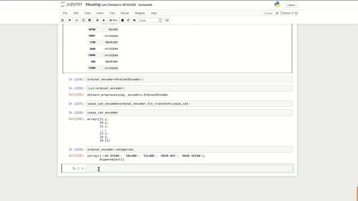Click the Jupyter logo

[x=72, y=4]
